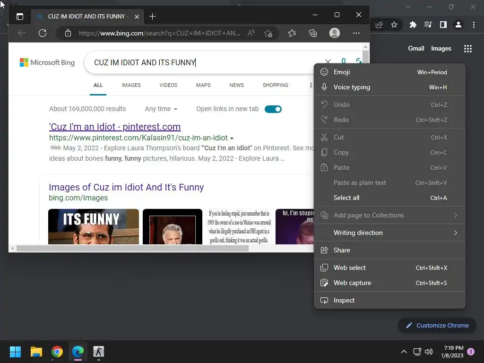Click the Images link in Chrome window
Image resolution: width=484 pixels, height=363 pixels.
pos(441,49)
